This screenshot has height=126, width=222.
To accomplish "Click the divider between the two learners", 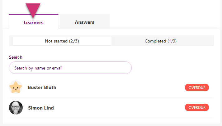I will [x=111, y=97].
